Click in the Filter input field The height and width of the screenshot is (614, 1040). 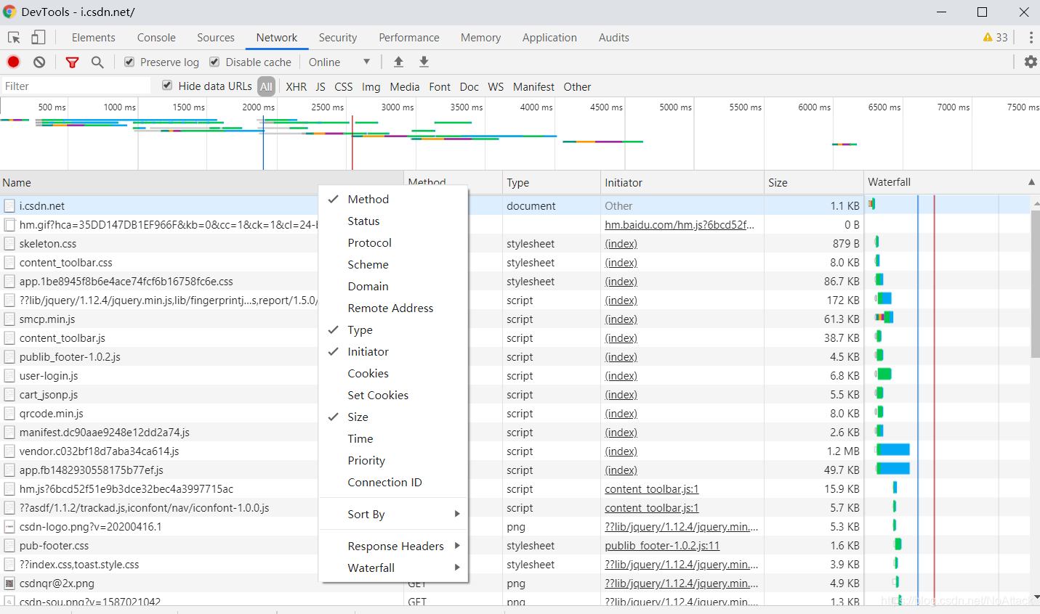click(x=76, y=86)
